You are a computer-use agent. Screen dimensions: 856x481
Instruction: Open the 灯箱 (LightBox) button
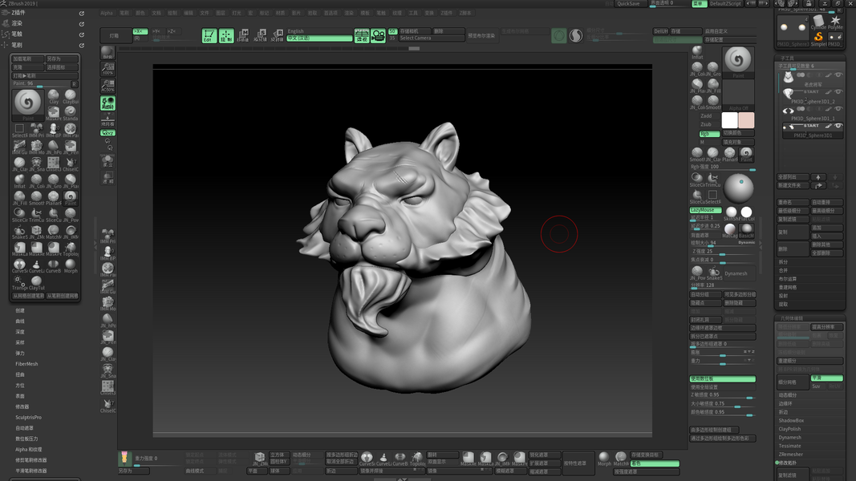point(114,35)
